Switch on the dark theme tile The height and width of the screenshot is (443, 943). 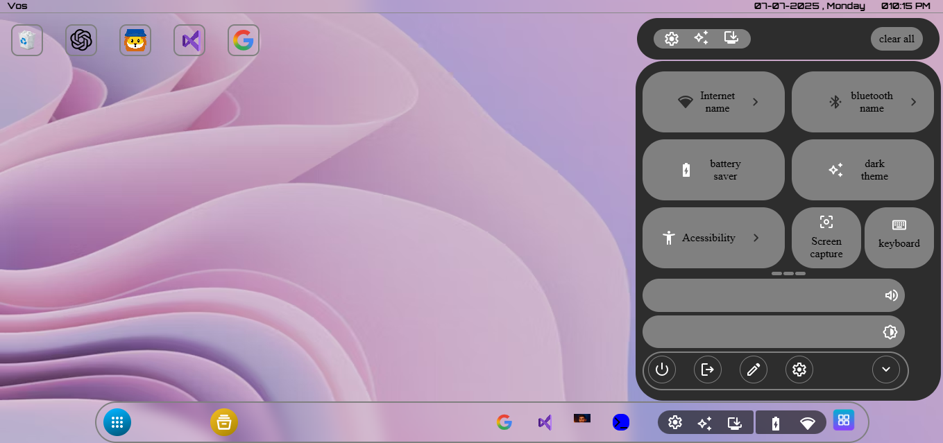coord(863,170)
